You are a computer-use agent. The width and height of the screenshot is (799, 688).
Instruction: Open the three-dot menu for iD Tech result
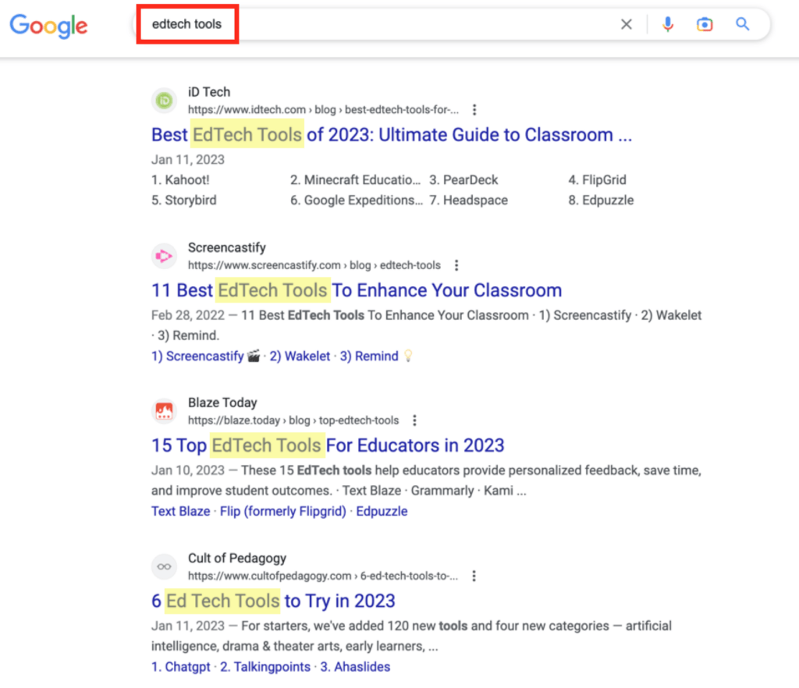click(474, 110)
